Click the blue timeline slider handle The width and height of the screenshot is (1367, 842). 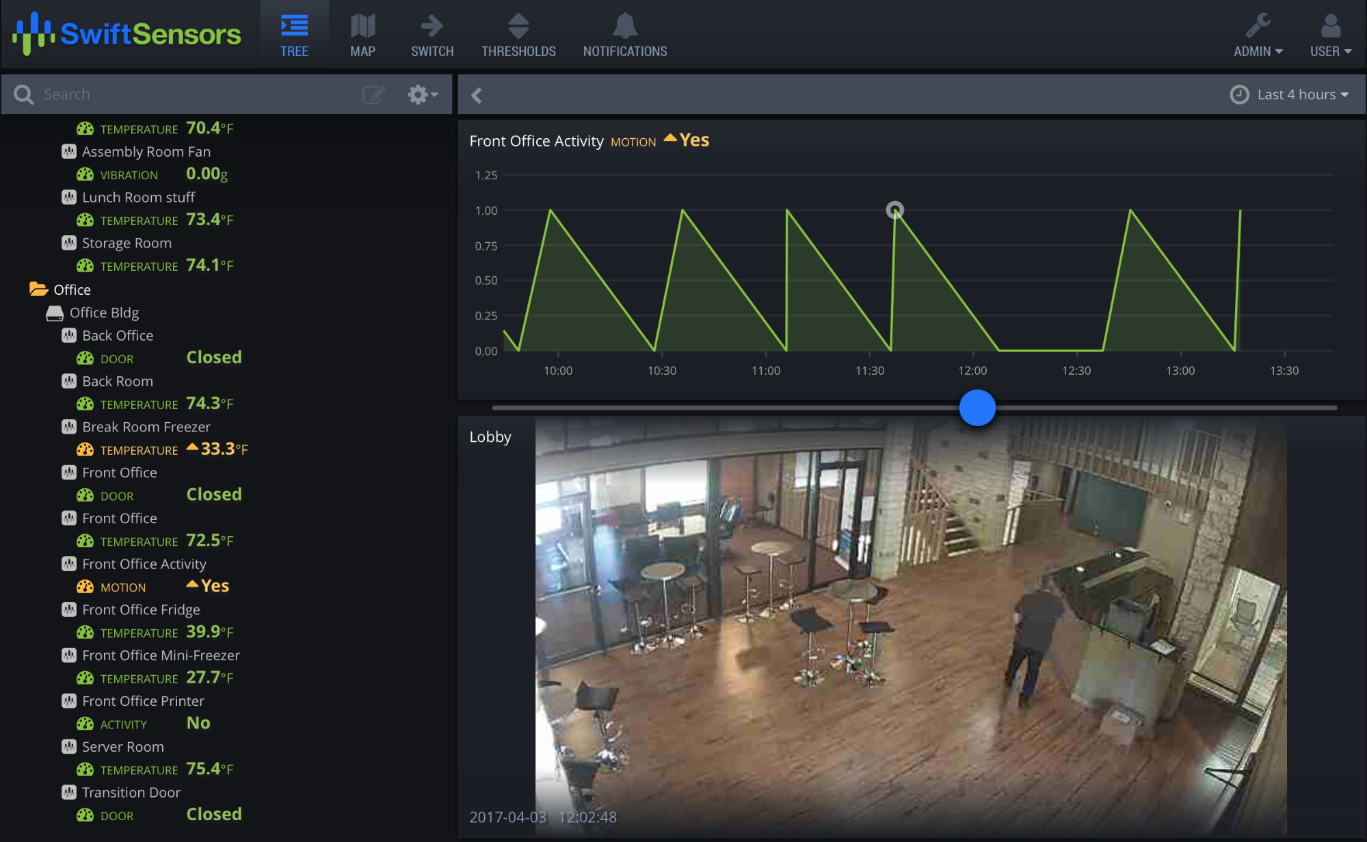[977, 408]
